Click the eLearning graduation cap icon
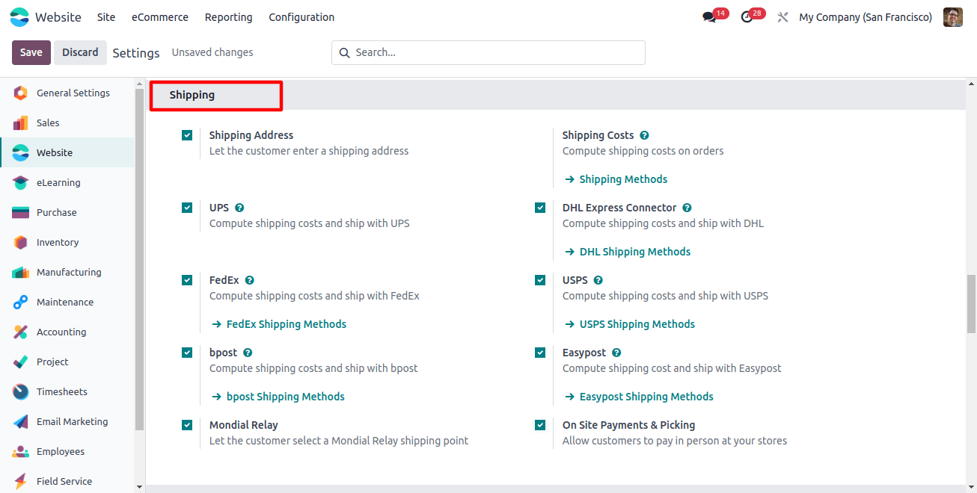 (20, 183)
